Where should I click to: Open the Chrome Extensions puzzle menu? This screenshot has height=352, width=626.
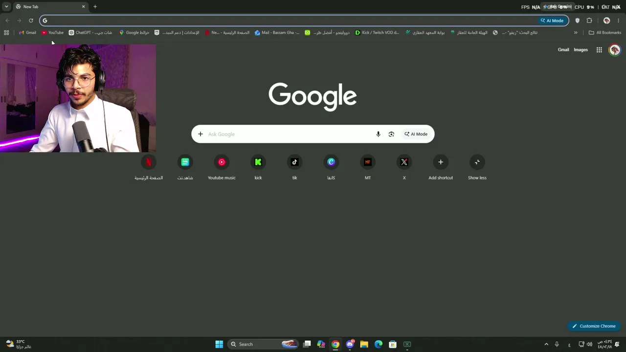[x=589, y=21]
